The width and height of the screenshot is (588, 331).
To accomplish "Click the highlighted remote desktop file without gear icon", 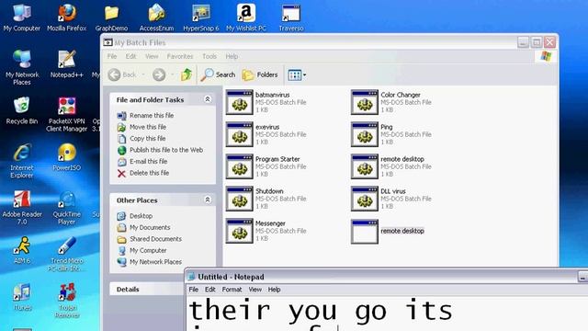I will (365, 232).
